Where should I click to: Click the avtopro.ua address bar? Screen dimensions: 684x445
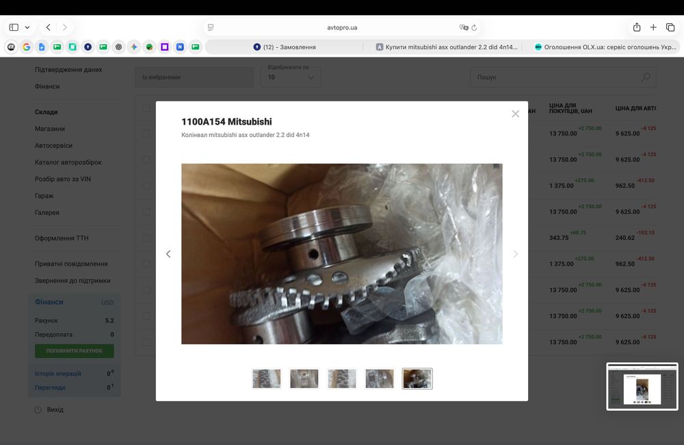click(x=342, y=27)
